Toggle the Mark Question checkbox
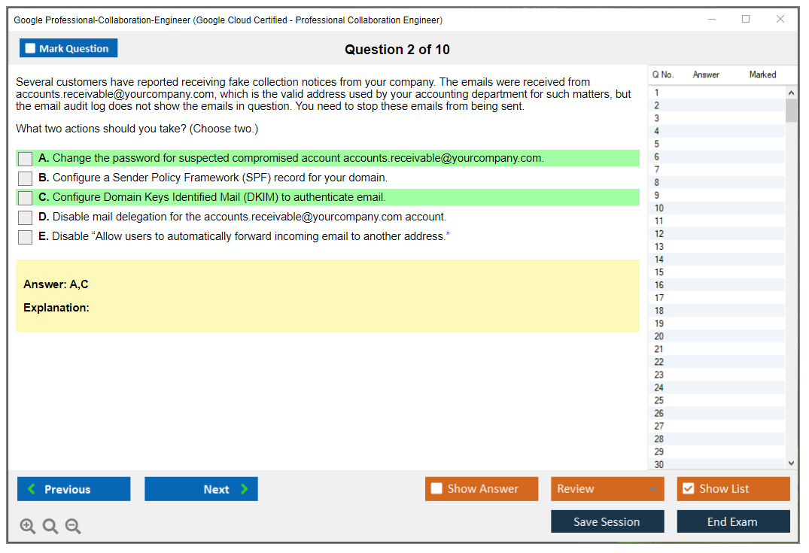The width and height of the screenshot is (809, 553). click(31, 49)
